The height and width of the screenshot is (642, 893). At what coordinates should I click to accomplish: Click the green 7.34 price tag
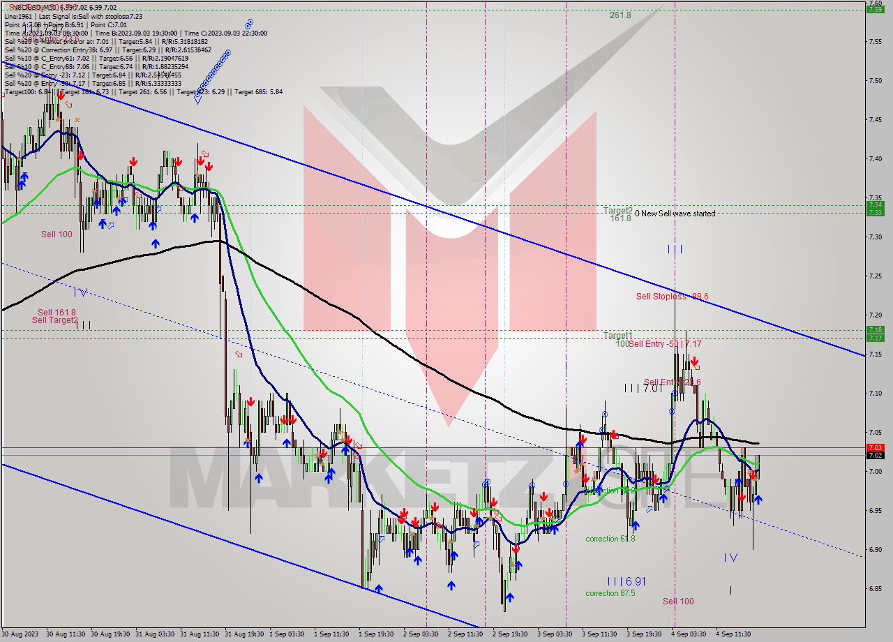click(x=875, y=205)
